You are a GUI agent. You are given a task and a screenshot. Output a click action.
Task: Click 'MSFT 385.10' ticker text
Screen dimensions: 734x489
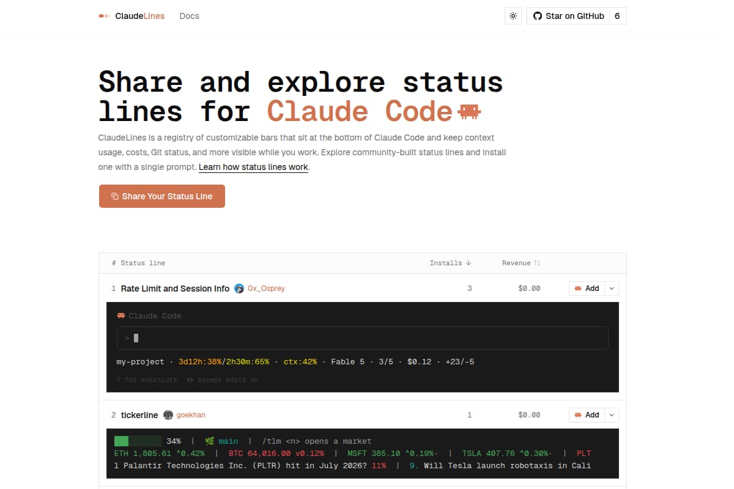tap(373, 454)
